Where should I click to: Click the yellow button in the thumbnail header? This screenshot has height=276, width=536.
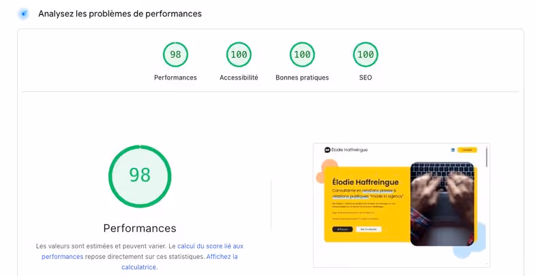point(467,150)
